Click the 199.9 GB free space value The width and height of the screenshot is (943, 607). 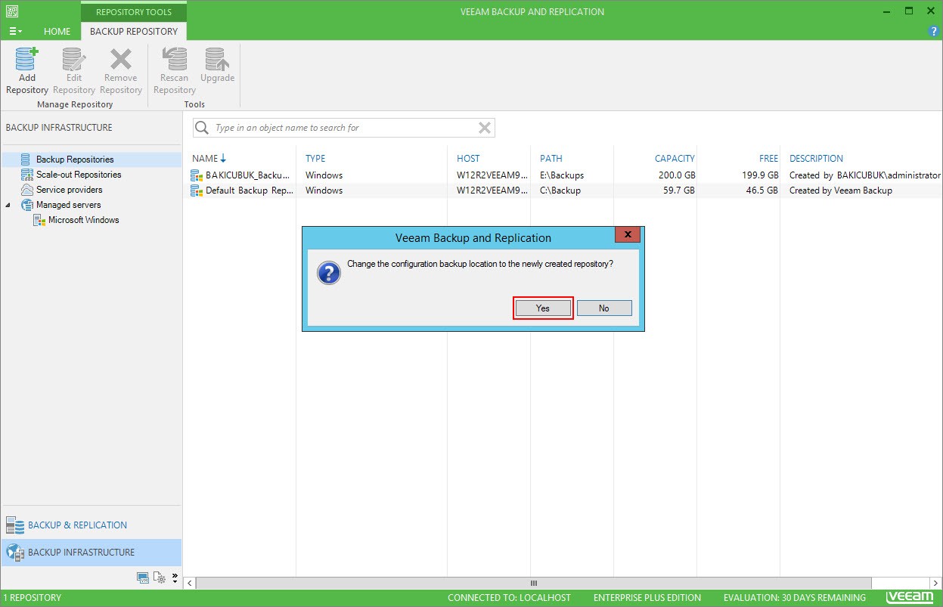(759, 175)
